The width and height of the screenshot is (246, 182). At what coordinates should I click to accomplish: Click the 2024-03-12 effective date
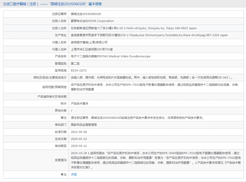(79, 139)
